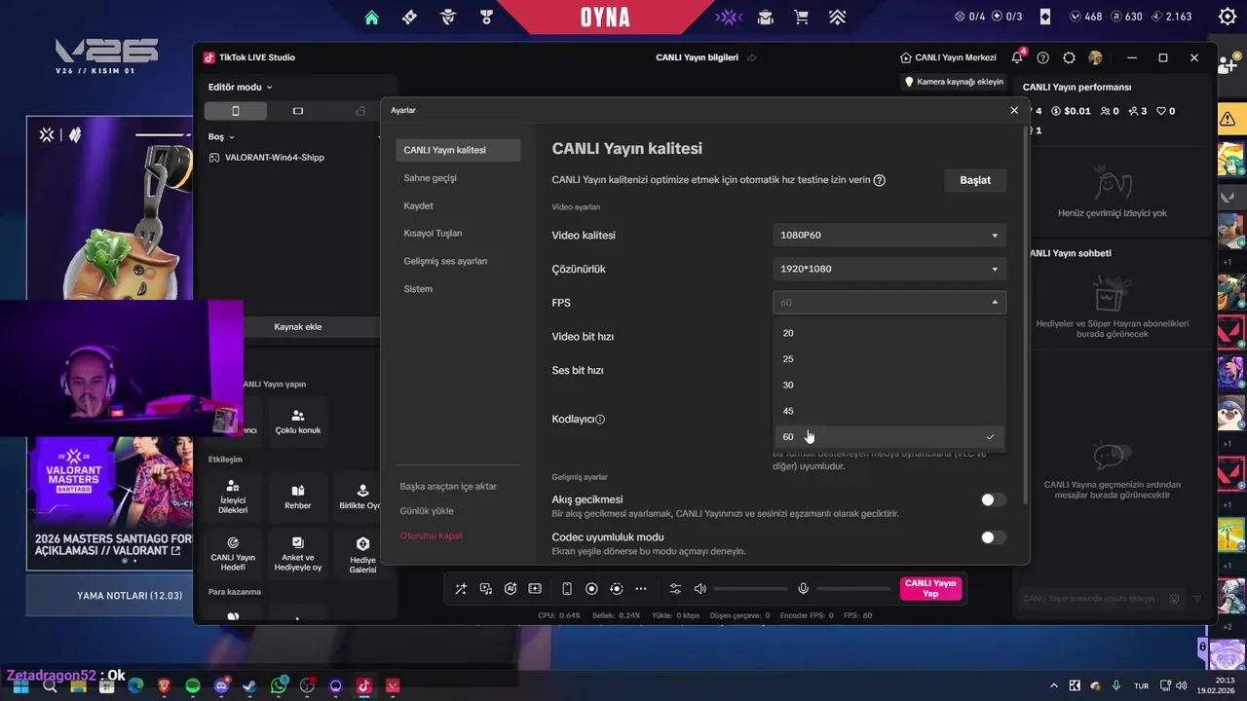
Task: Expand the Boş scene dropdown
Action: tap(221, 137)
